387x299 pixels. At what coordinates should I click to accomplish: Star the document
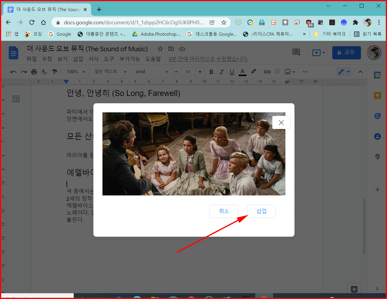click(160, 49)
